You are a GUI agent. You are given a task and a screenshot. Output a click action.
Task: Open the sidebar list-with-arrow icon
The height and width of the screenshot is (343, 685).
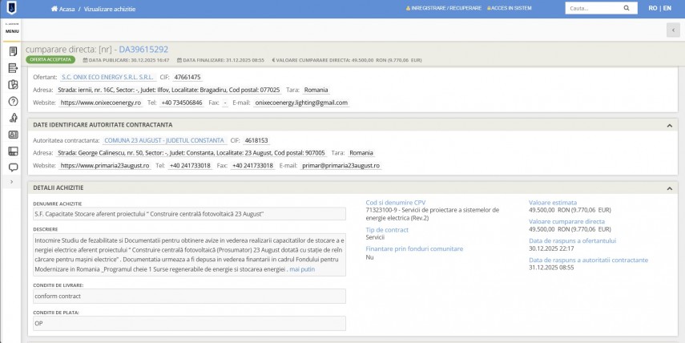13,68
